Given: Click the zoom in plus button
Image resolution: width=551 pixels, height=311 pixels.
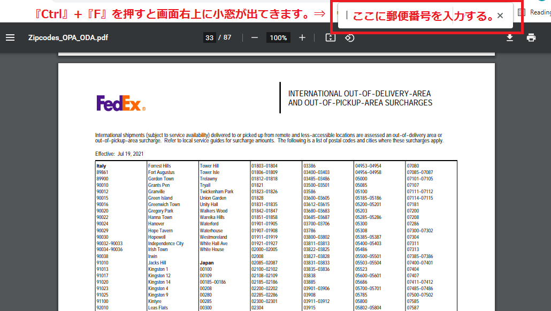Looking at the screenshot, I should coord(302,37).
